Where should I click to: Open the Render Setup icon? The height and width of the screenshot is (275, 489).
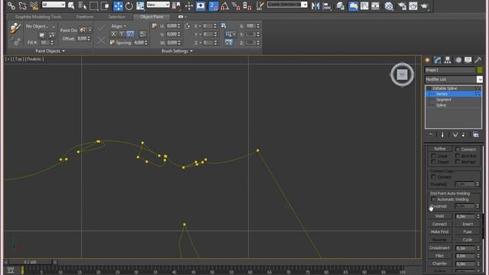click(402, 5)
